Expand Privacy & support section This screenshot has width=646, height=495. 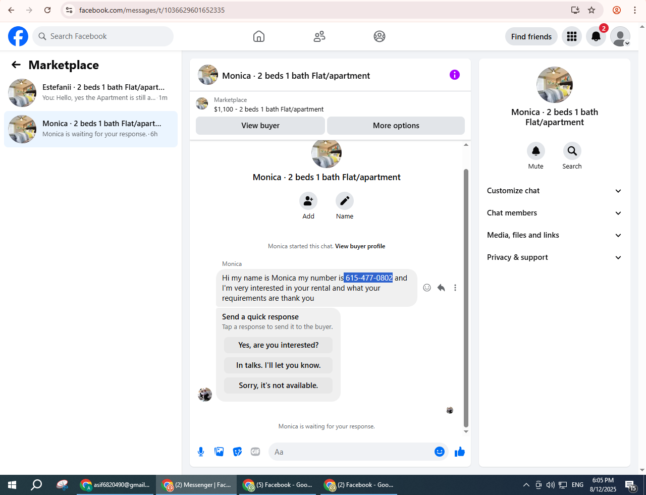pos(555,257)
